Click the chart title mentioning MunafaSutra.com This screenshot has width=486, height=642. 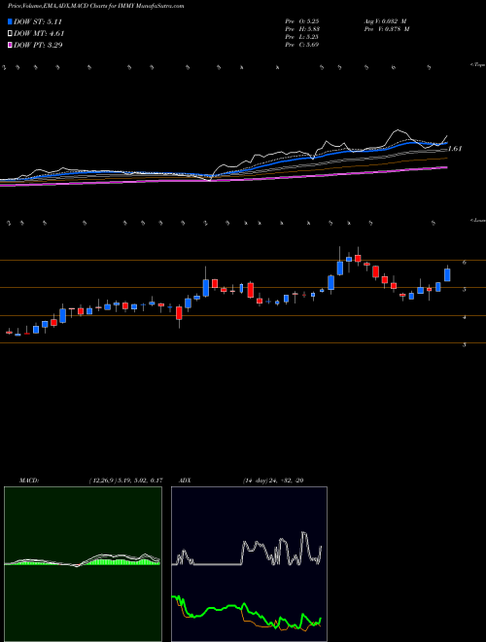point(95,6)
